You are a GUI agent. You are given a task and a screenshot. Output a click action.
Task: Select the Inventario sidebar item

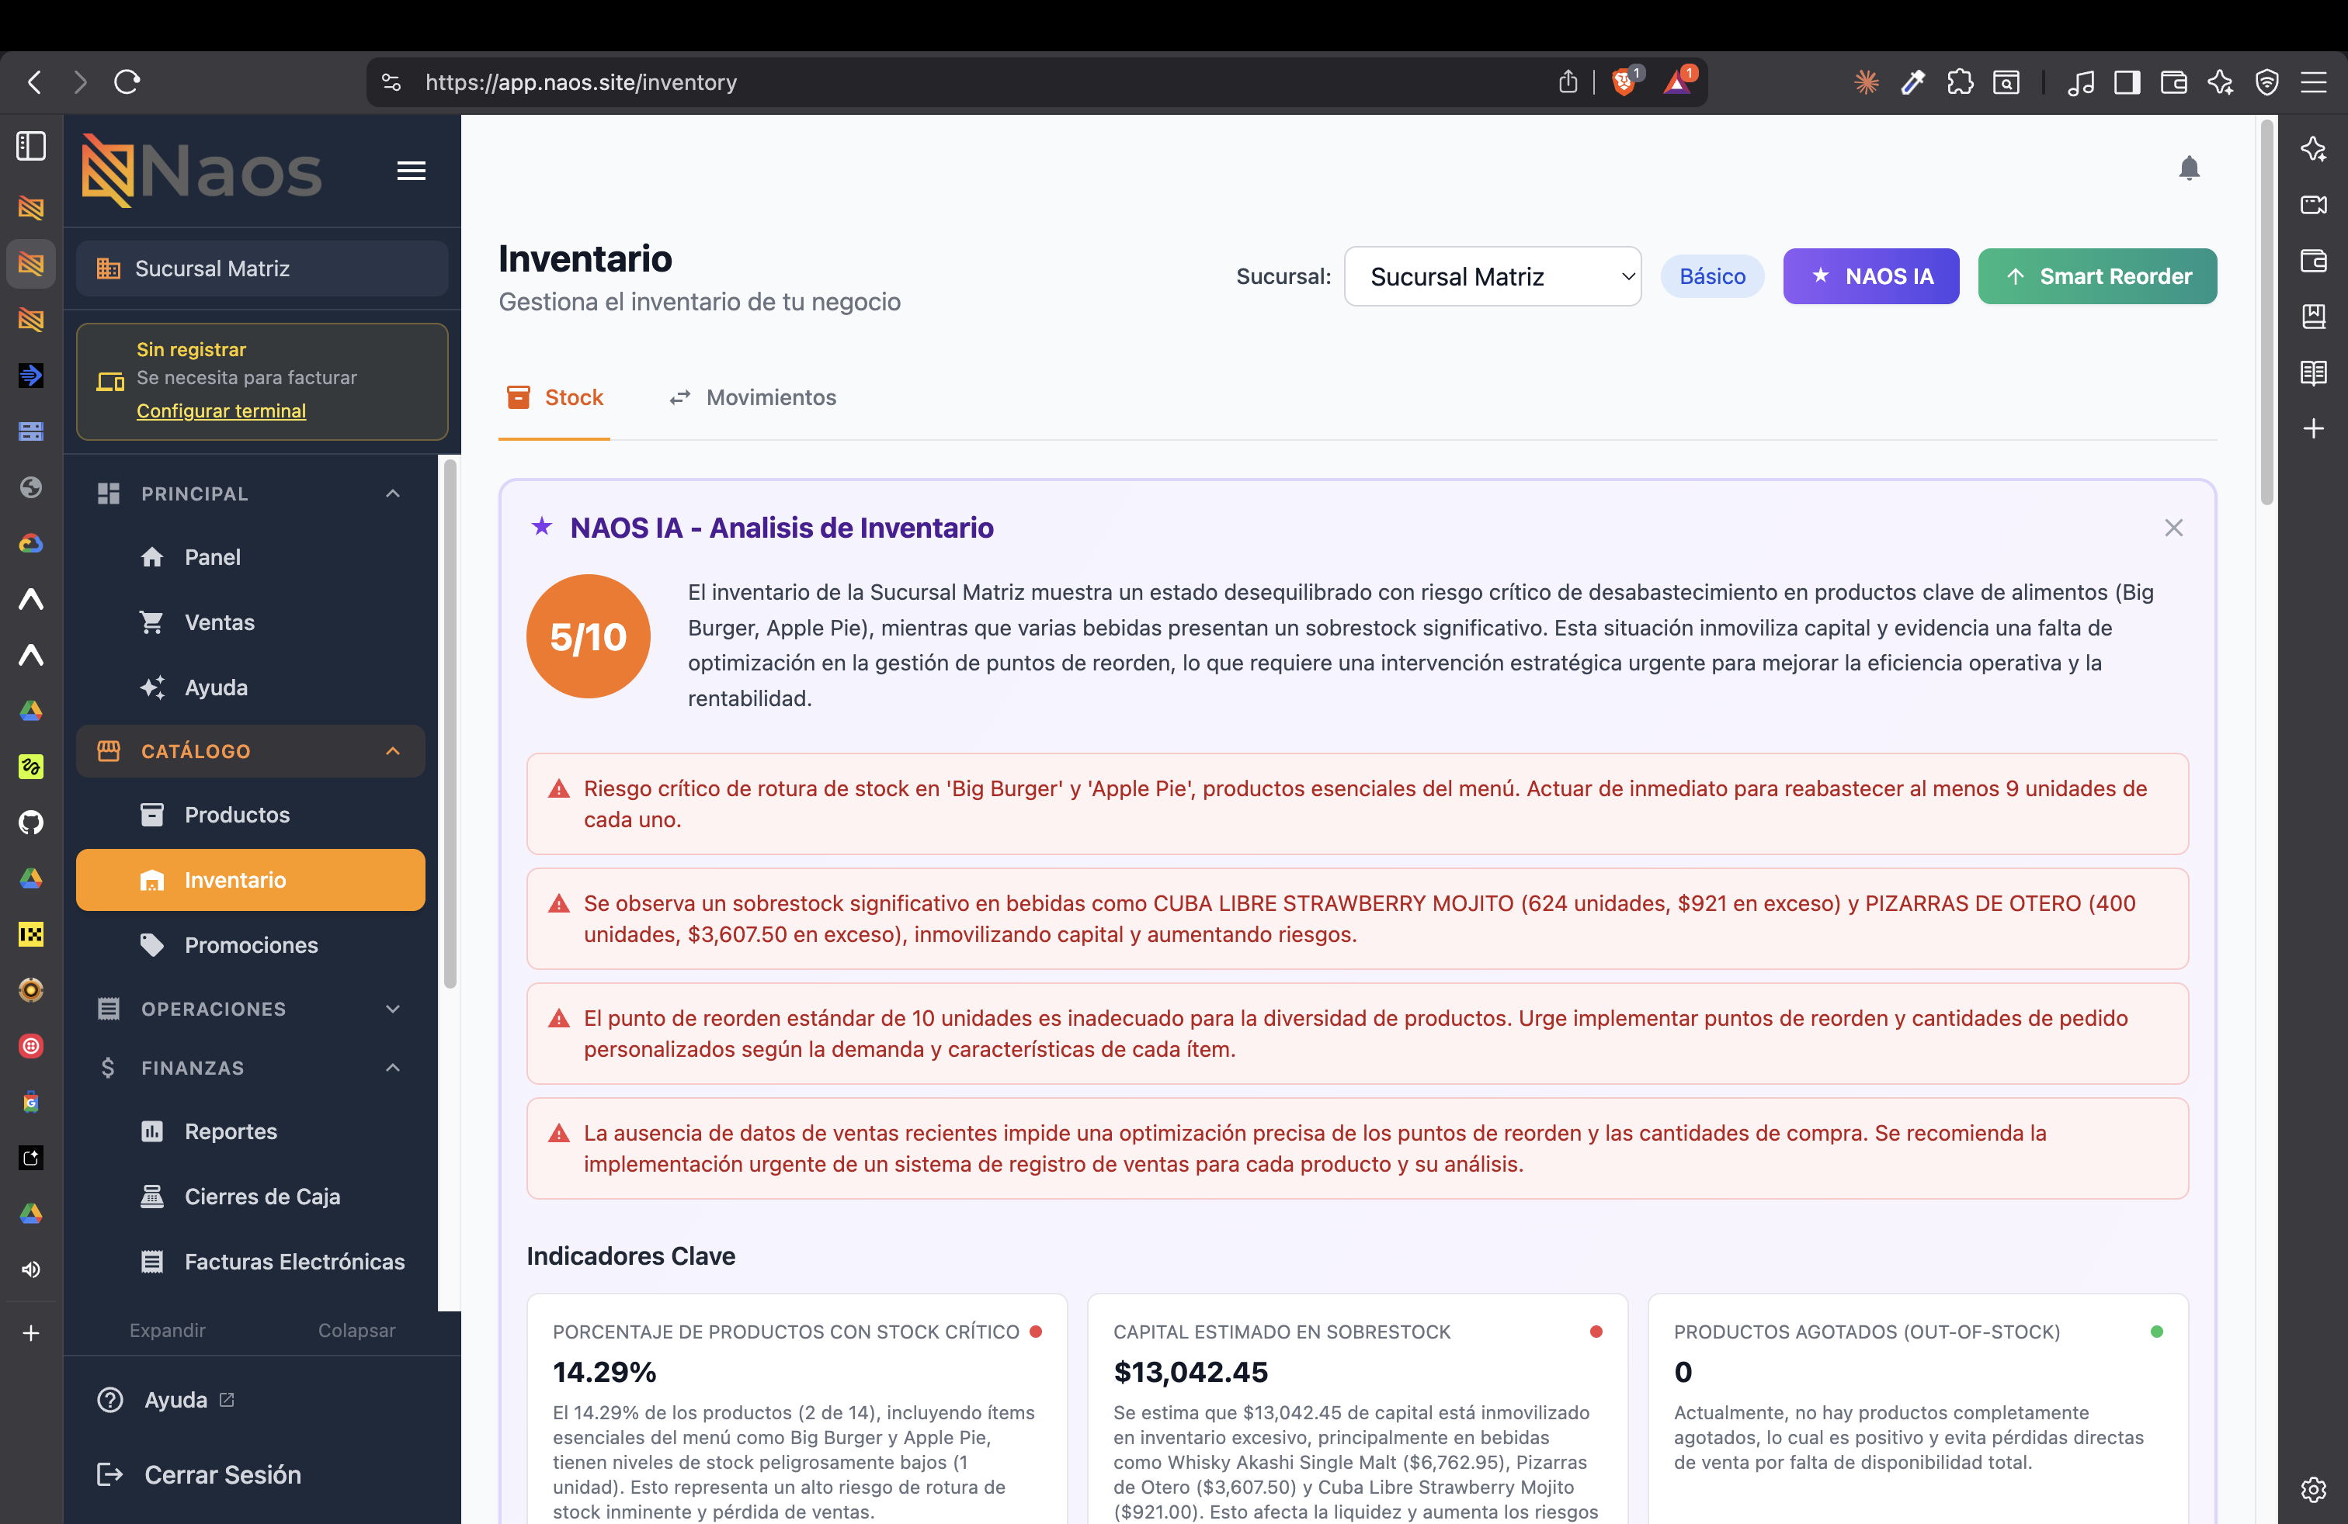(x=251, y=879)
